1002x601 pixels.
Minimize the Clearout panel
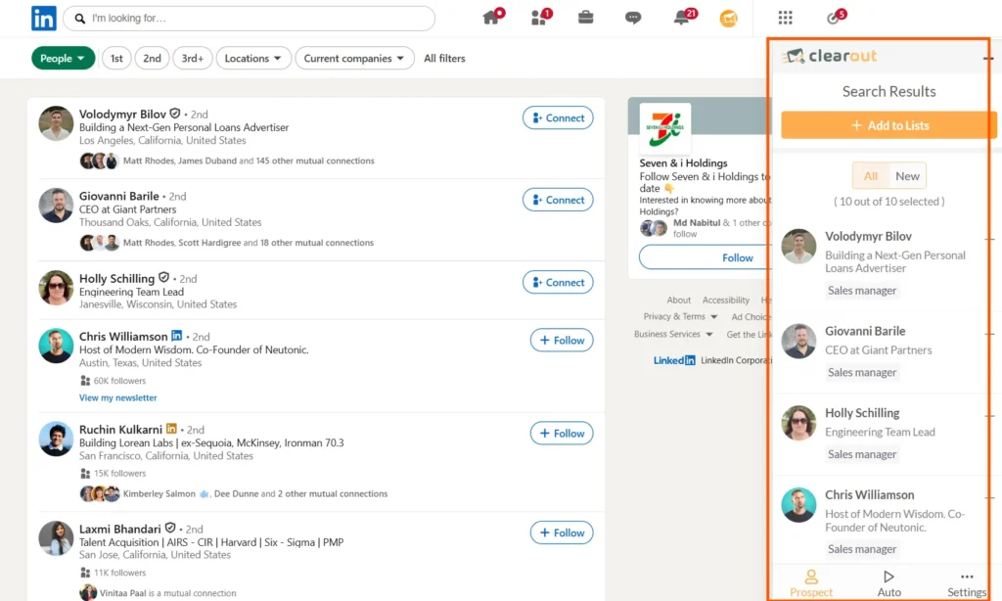(988, 58)
